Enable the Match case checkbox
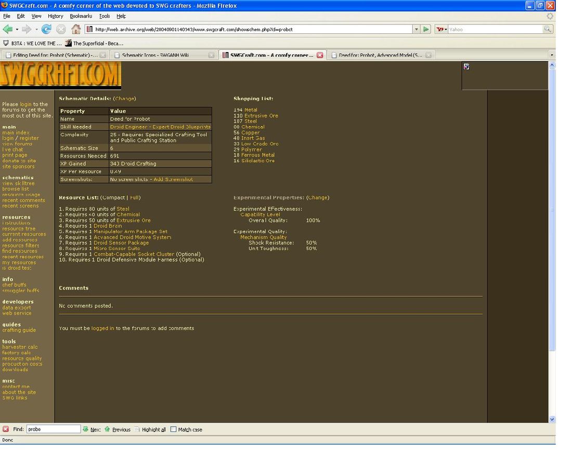The width and height of the screenshot is (585, 468). [174, 430]
